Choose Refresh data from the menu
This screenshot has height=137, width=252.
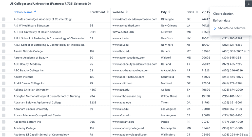pos(221,21)
